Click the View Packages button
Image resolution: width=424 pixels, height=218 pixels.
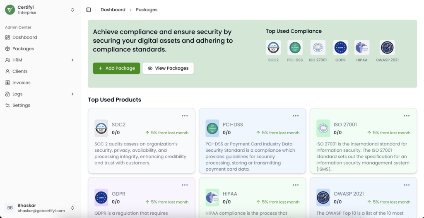pos(168,68)
